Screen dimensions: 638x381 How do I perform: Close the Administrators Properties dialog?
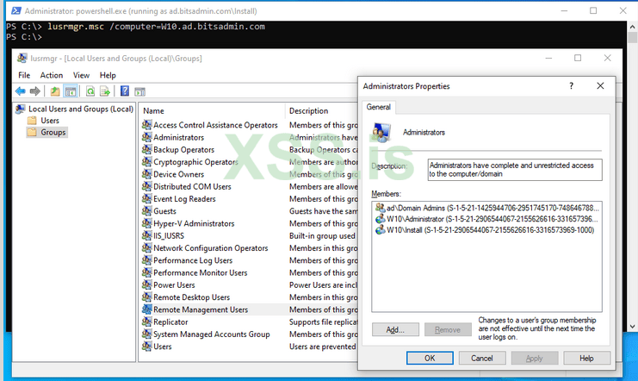(x=601, y=86)
